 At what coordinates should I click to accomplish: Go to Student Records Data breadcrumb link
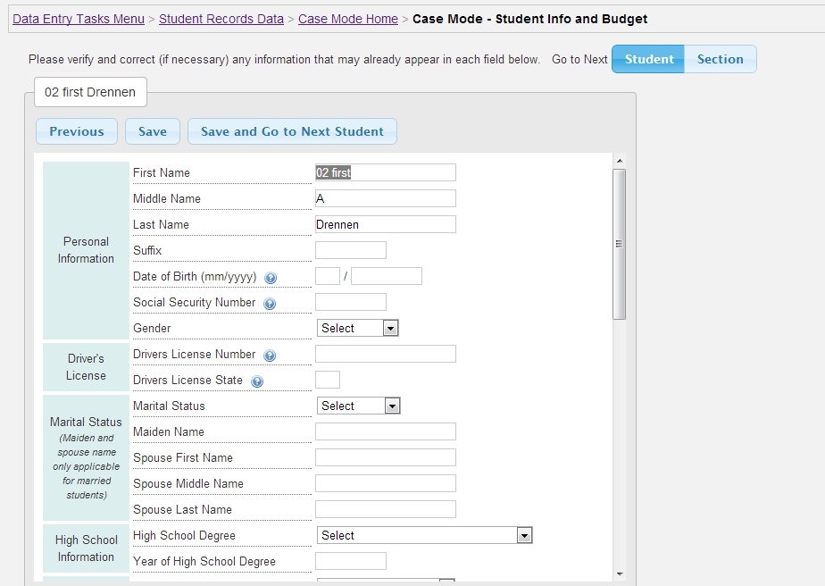pos(221,19)
